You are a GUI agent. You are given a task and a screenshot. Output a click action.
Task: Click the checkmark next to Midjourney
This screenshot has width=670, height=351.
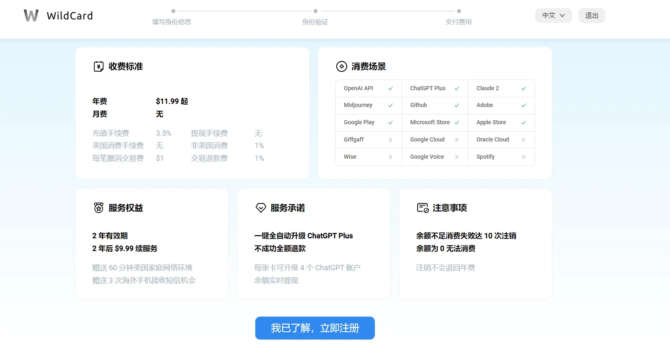[391, 105]
